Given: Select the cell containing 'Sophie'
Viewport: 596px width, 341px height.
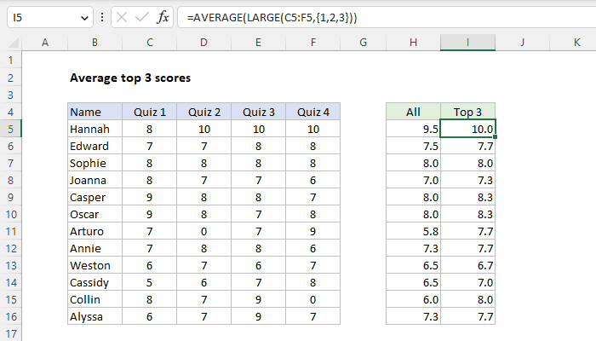Looking at the screenshot, I should (95, 164).
